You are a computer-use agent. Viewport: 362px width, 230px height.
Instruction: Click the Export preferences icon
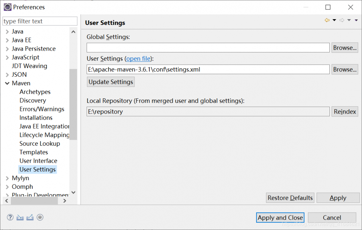pyautogui.click(x=30, y=217)
